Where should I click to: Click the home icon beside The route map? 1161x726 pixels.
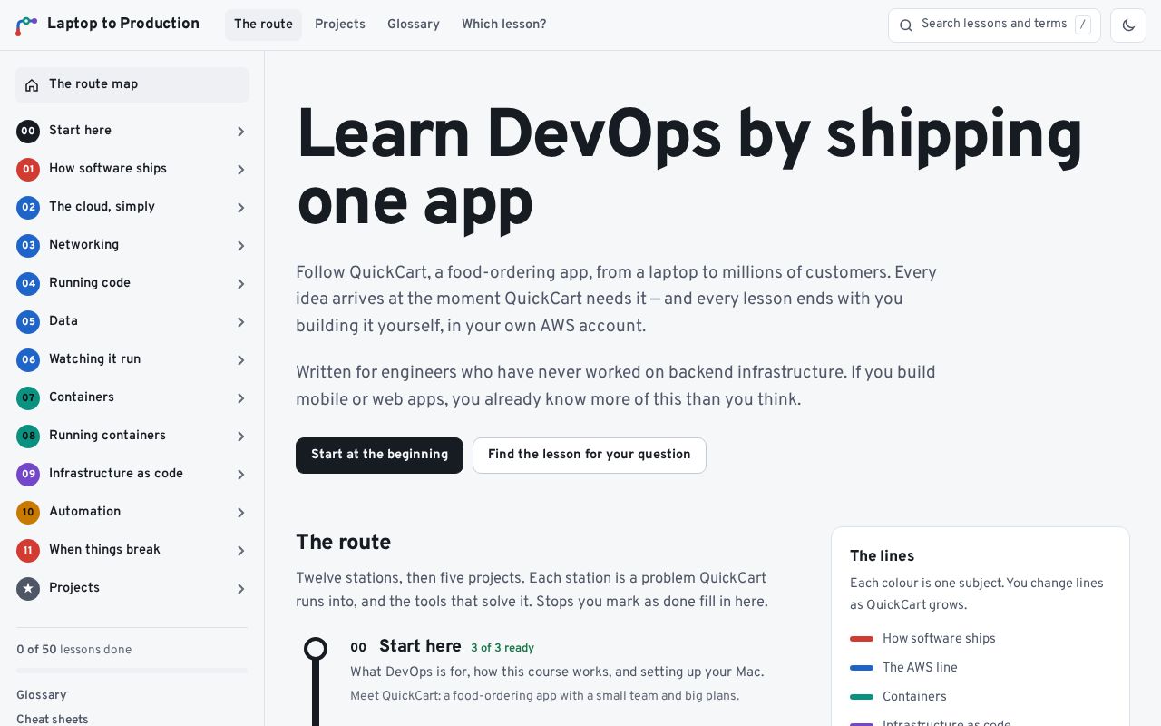pyautogui.click(x=32, y=85)
